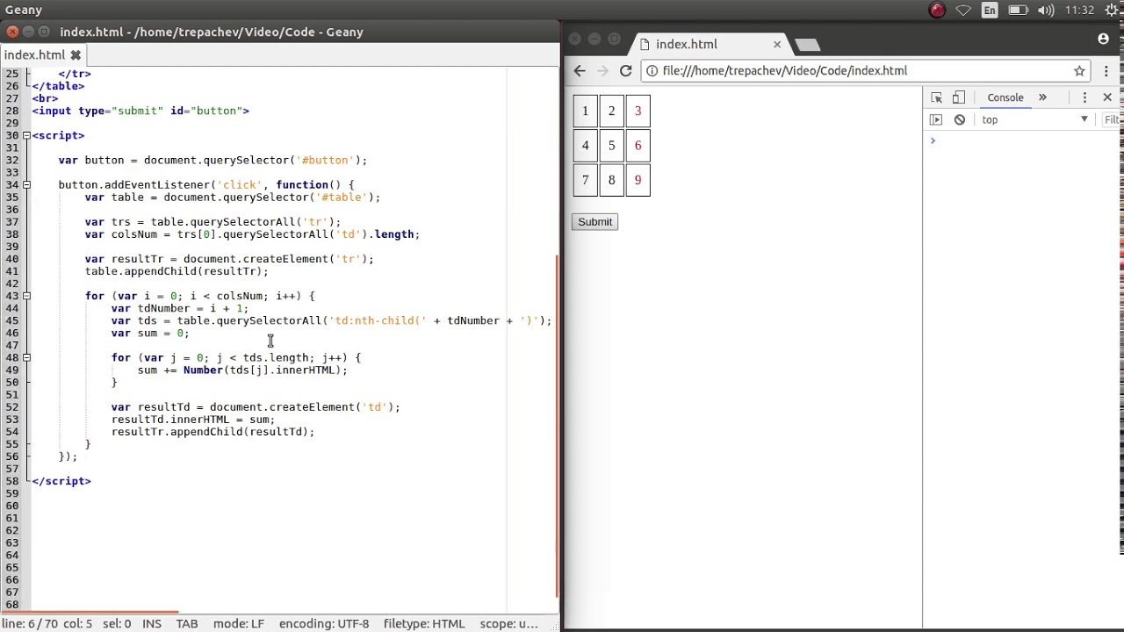
Task: Open the battery indicator menu
Action: tap(1018, 11)
